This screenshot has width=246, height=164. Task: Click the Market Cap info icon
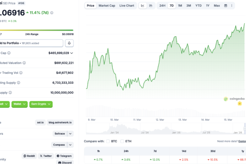point(9,53)
